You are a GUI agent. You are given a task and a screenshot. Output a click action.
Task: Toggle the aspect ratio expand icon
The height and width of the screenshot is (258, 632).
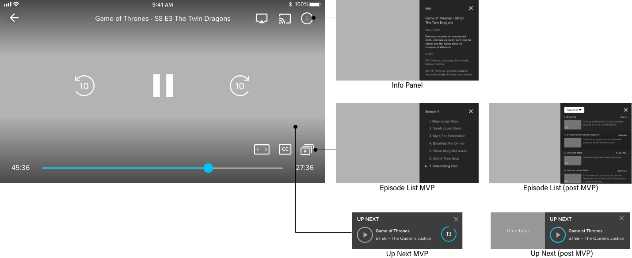[262, 150]
